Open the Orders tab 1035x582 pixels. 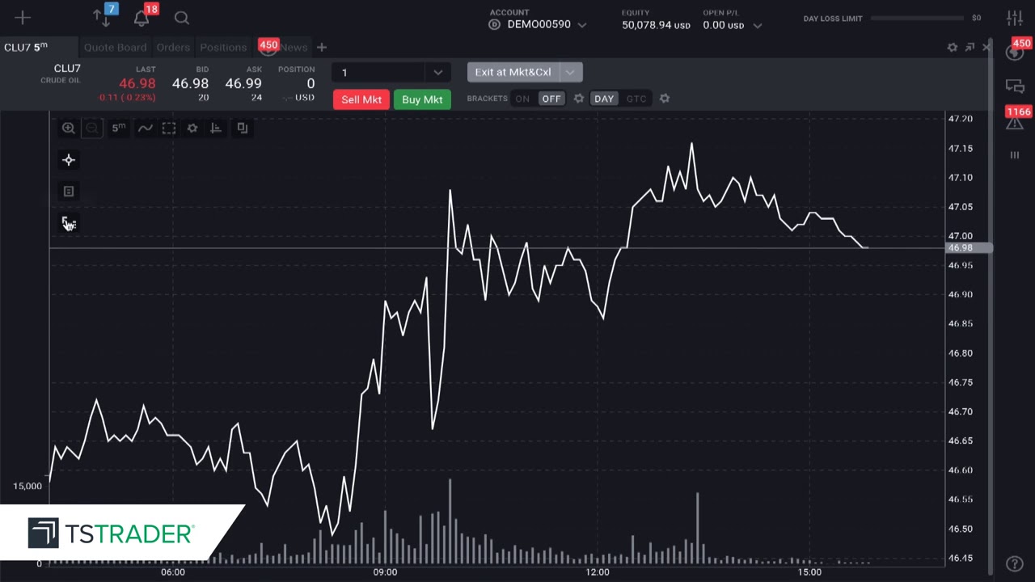[173, 48]
